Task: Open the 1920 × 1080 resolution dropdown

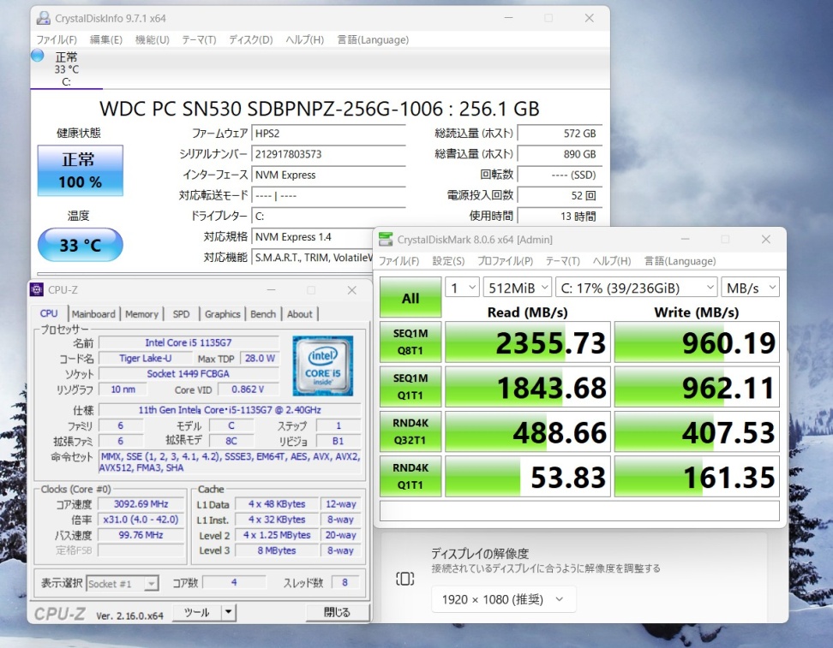Action: pos(503,599)
